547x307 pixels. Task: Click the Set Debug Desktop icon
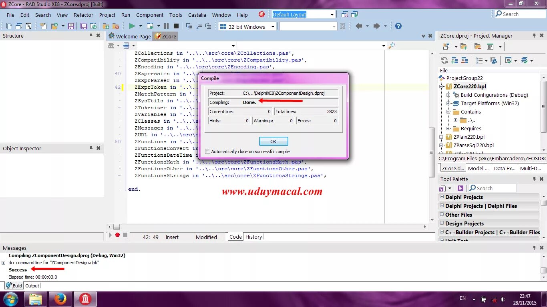[354, 14]
